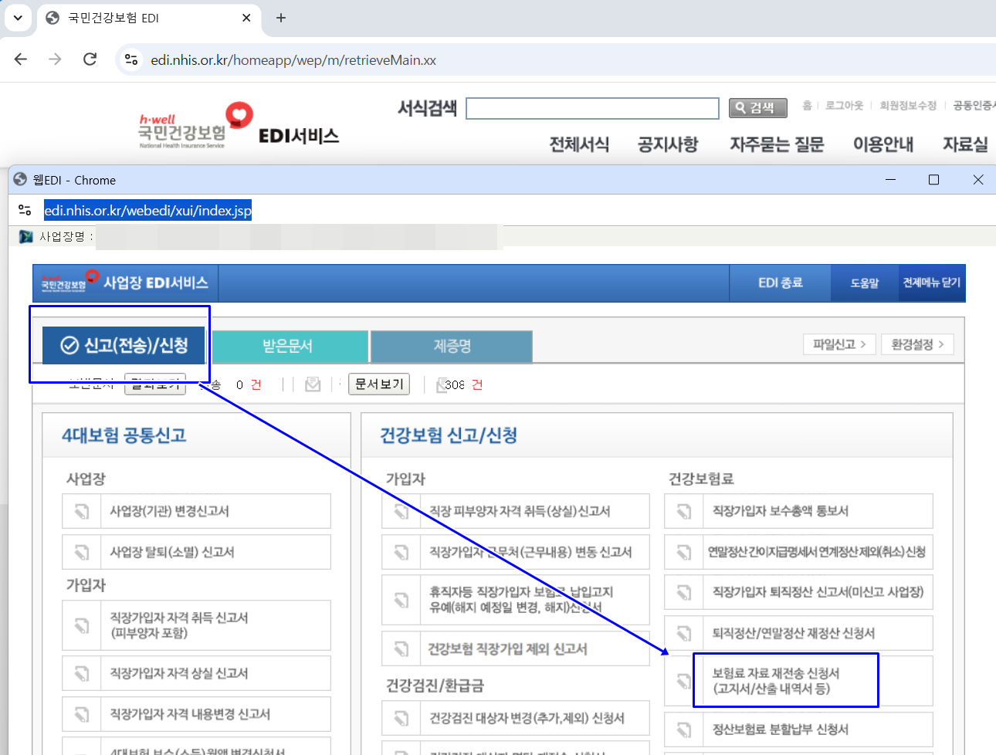Click the 문서보기 button

tap(379, 384)
